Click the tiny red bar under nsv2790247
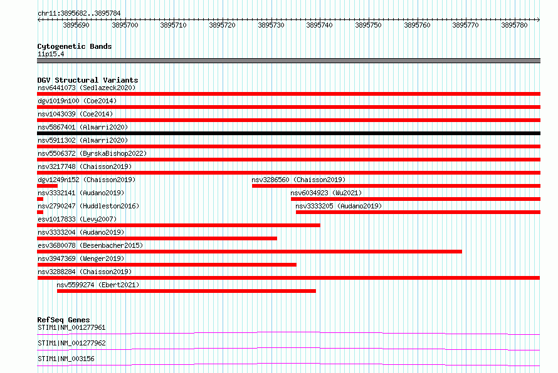 click(x=40, y=212)
